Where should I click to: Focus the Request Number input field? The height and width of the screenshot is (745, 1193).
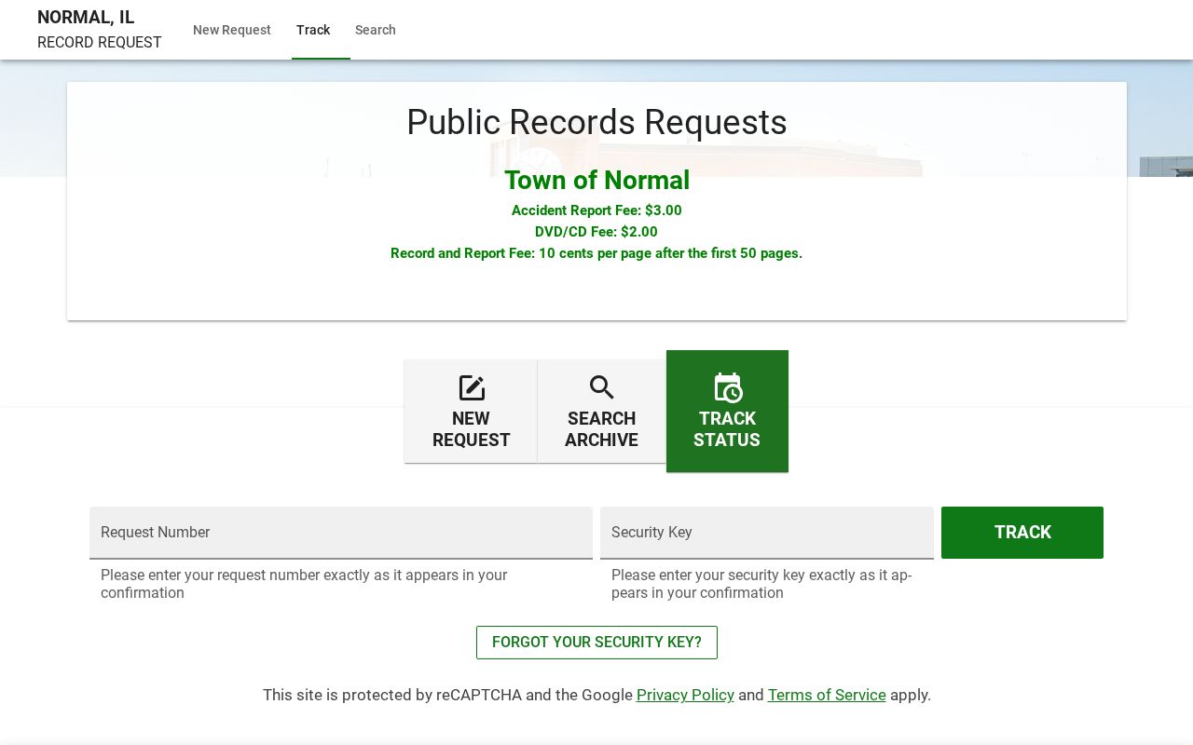tap(341, 533)
